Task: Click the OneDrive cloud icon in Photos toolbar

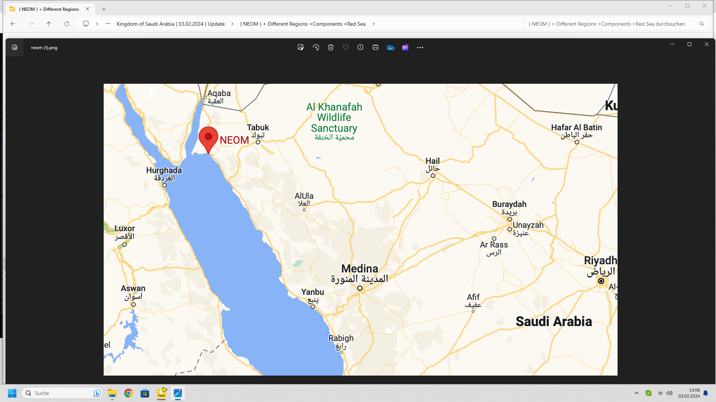Action: click(x=390, y=47)
